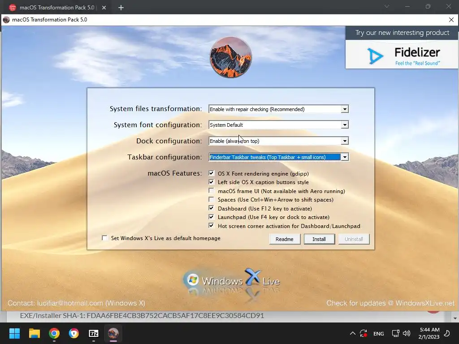Toggle Hot screen corner activation checkbox
The height and width of the screenshot is (344, 459).
click(212, 226)
